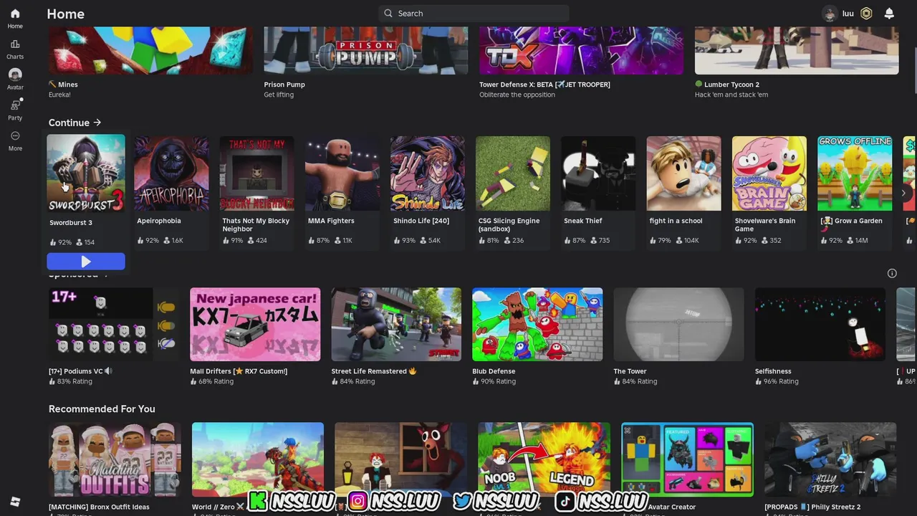Click the blue Play button under Swordburst 3
917x516 pixels.
(x=86, y=262)
